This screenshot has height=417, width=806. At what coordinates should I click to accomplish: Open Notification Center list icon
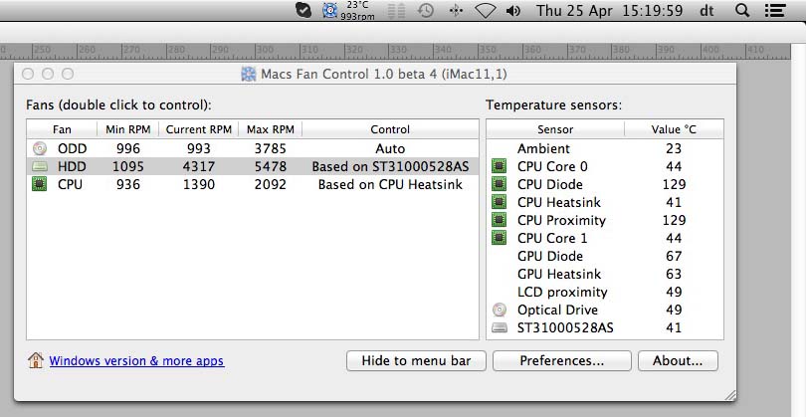[x=774, y=10]
